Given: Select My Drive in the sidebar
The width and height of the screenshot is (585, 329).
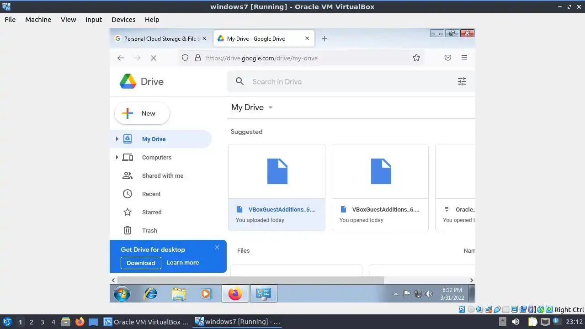Looking at the screenshot, I should point(160,139).
